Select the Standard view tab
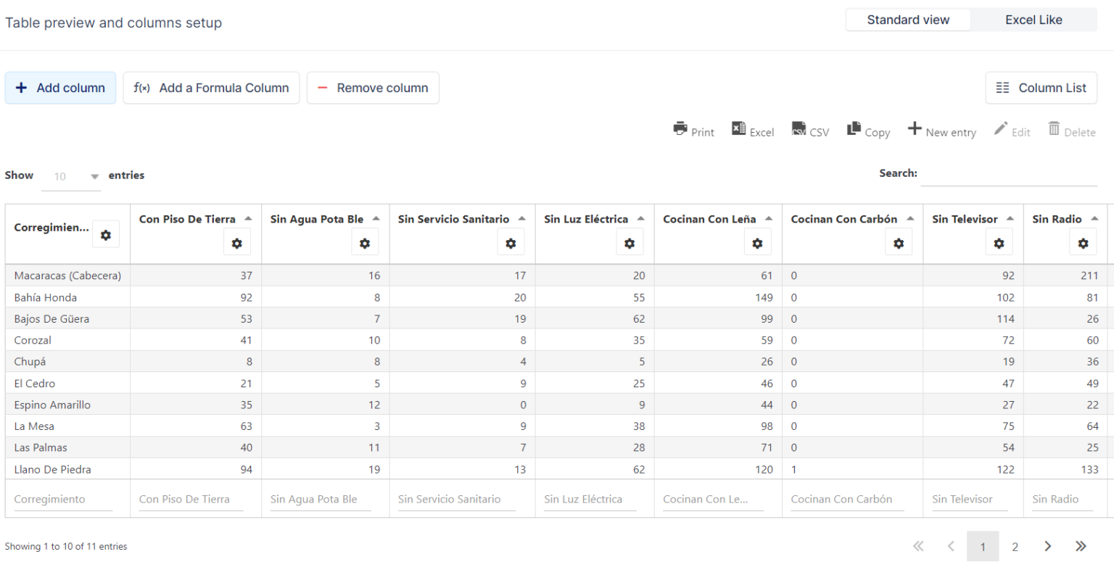 pyautogui.click(x=907, y=20)
